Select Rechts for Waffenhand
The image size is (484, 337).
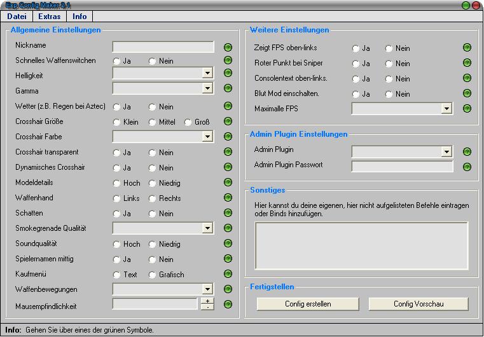153,198
